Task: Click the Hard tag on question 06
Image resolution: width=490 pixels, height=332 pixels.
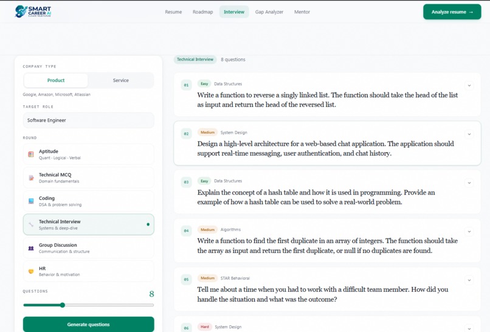Action: (x=205, y=327)
